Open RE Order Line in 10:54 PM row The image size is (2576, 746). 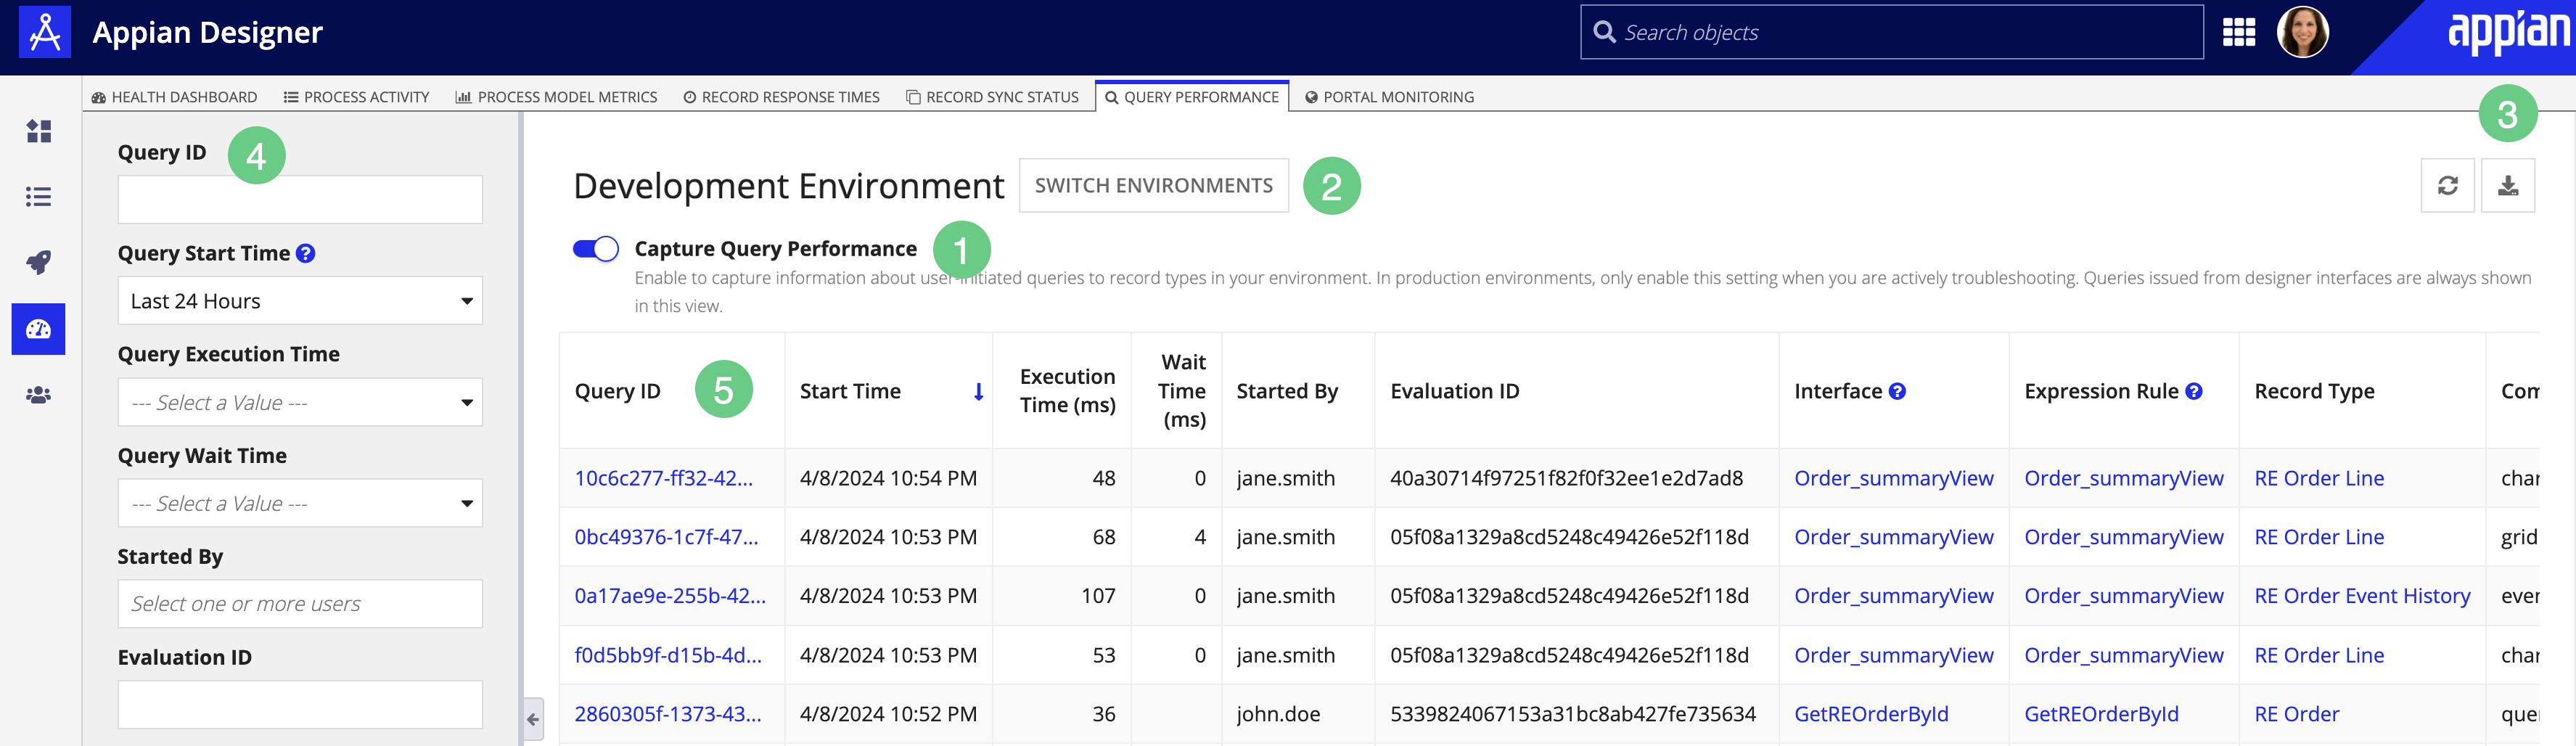coord(2319,478)
